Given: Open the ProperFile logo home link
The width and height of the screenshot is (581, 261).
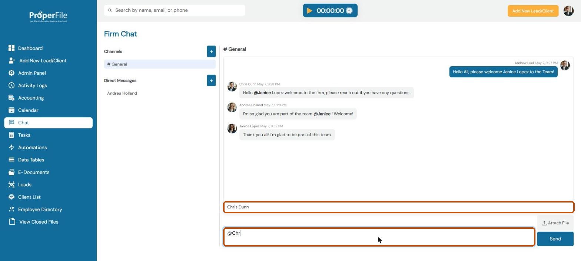Looking at the screenshot, I should (x=48, y=16).
